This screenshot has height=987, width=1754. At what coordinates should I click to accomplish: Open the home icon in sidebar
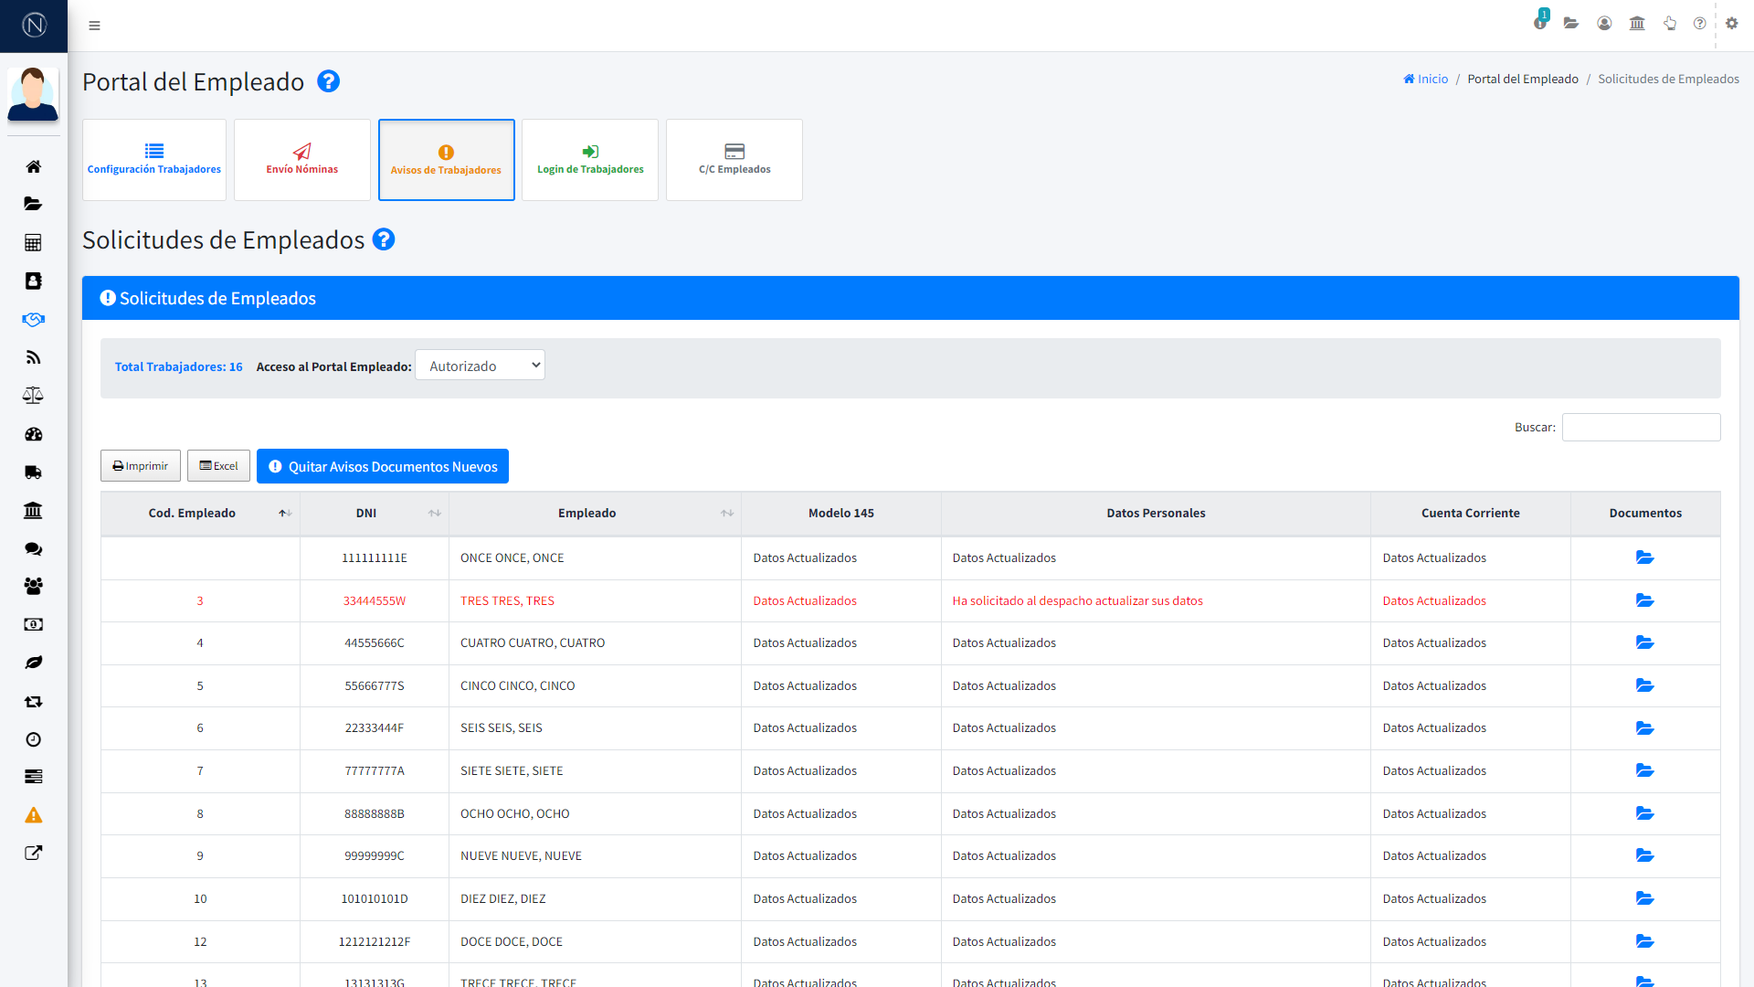tap(34, 166)
